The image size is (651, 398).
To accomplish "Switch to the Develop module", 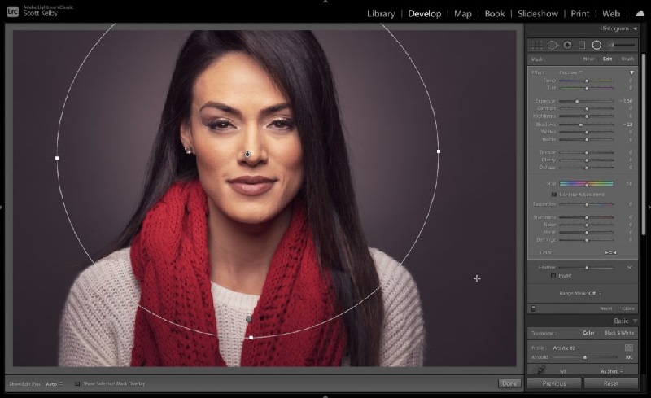I will (x=424, y=14).
